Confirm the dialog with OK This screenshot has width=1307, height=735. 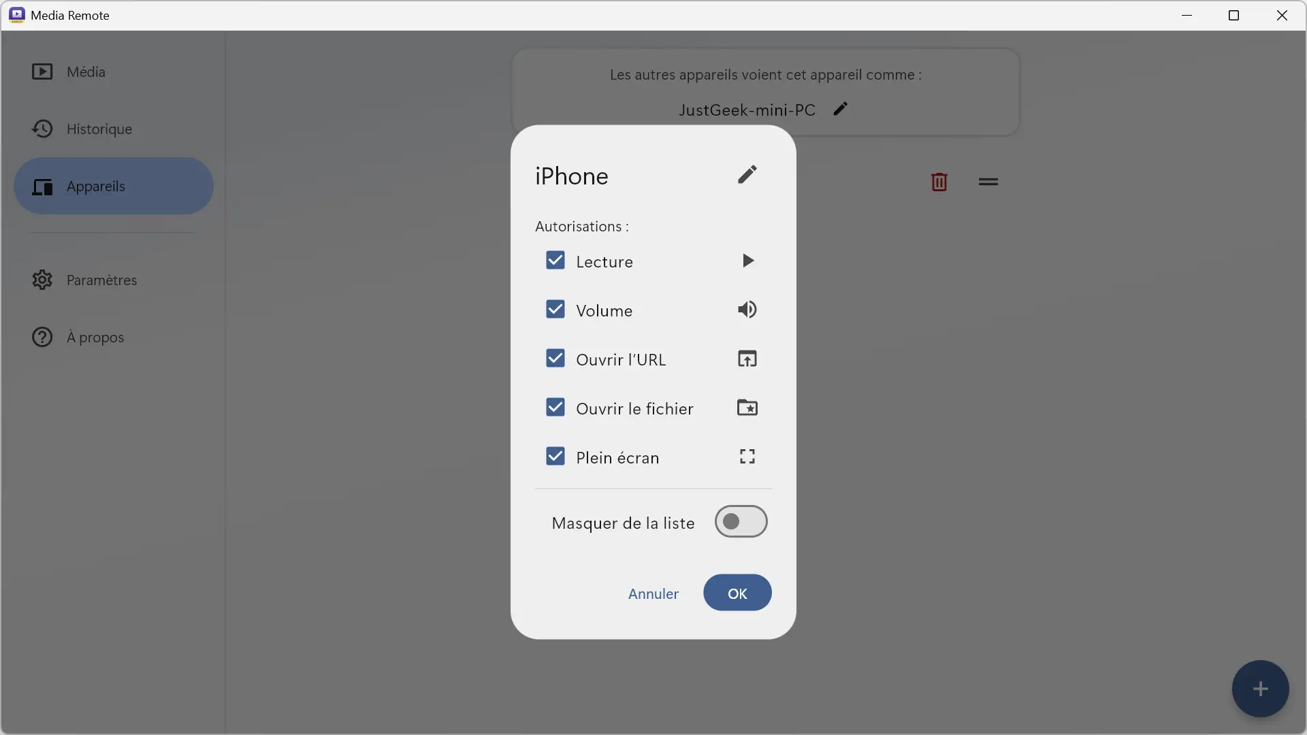[x=737, y=593]
